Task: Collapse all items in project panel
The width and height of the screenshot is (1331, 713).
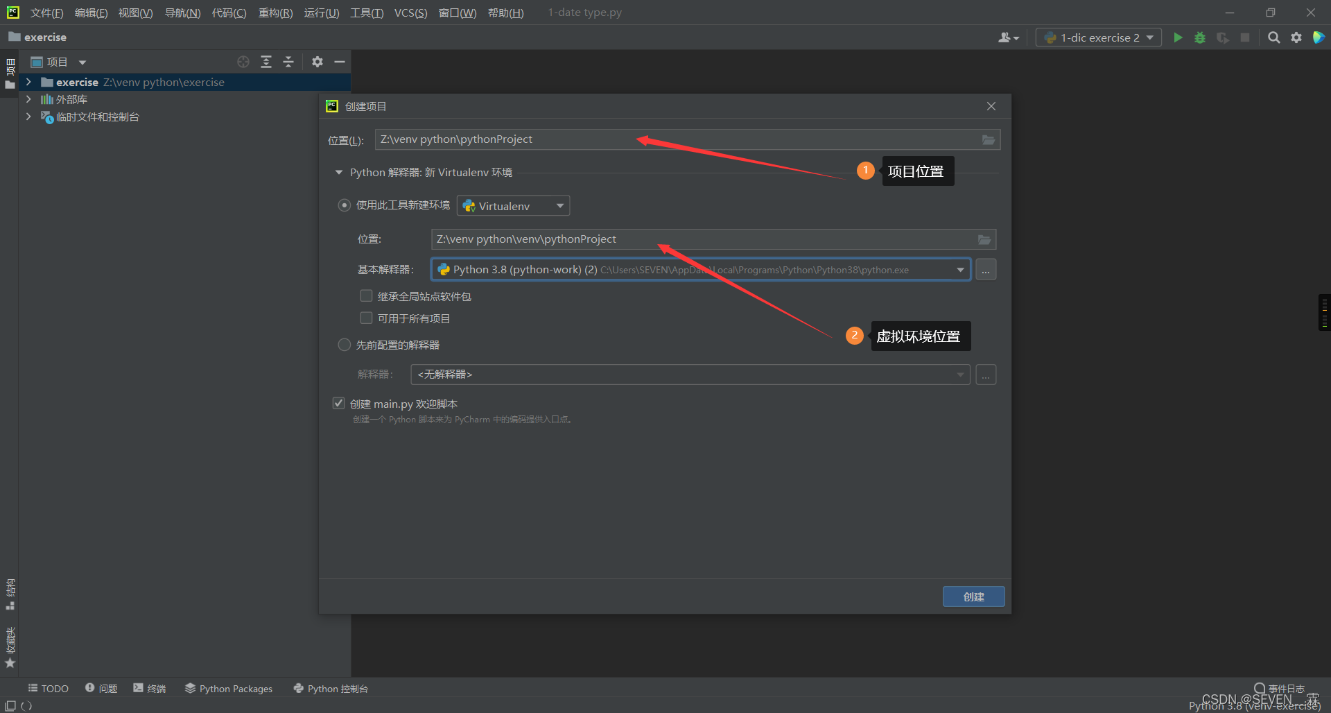Action: (x=288, y=62)
